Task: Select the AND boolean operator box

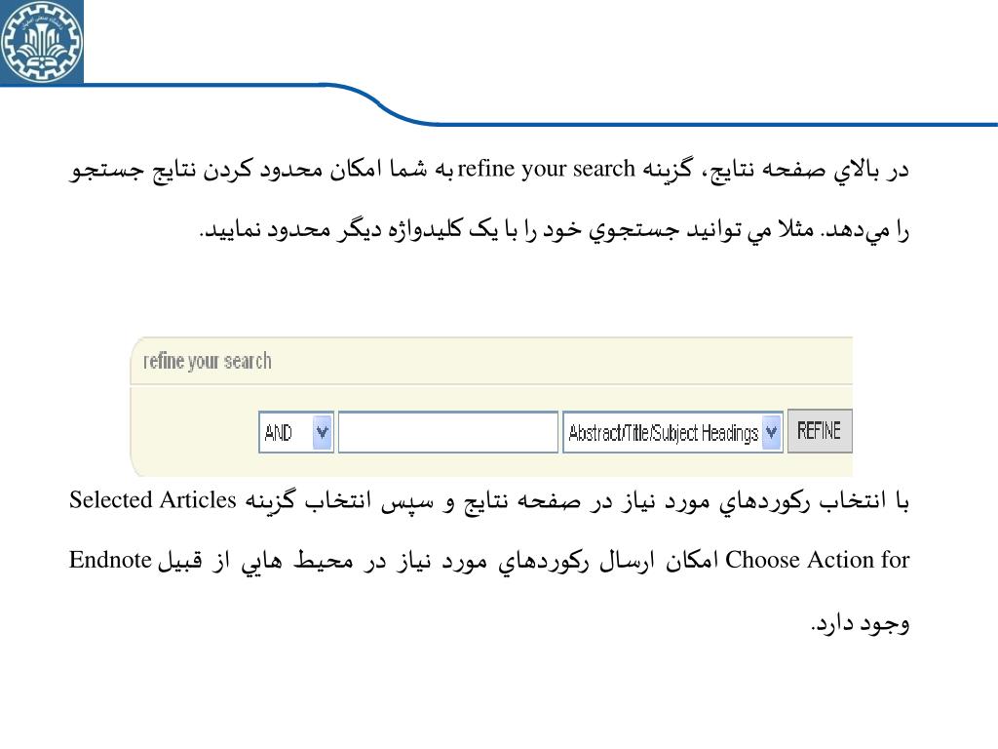Action: [x=296, y=432]
